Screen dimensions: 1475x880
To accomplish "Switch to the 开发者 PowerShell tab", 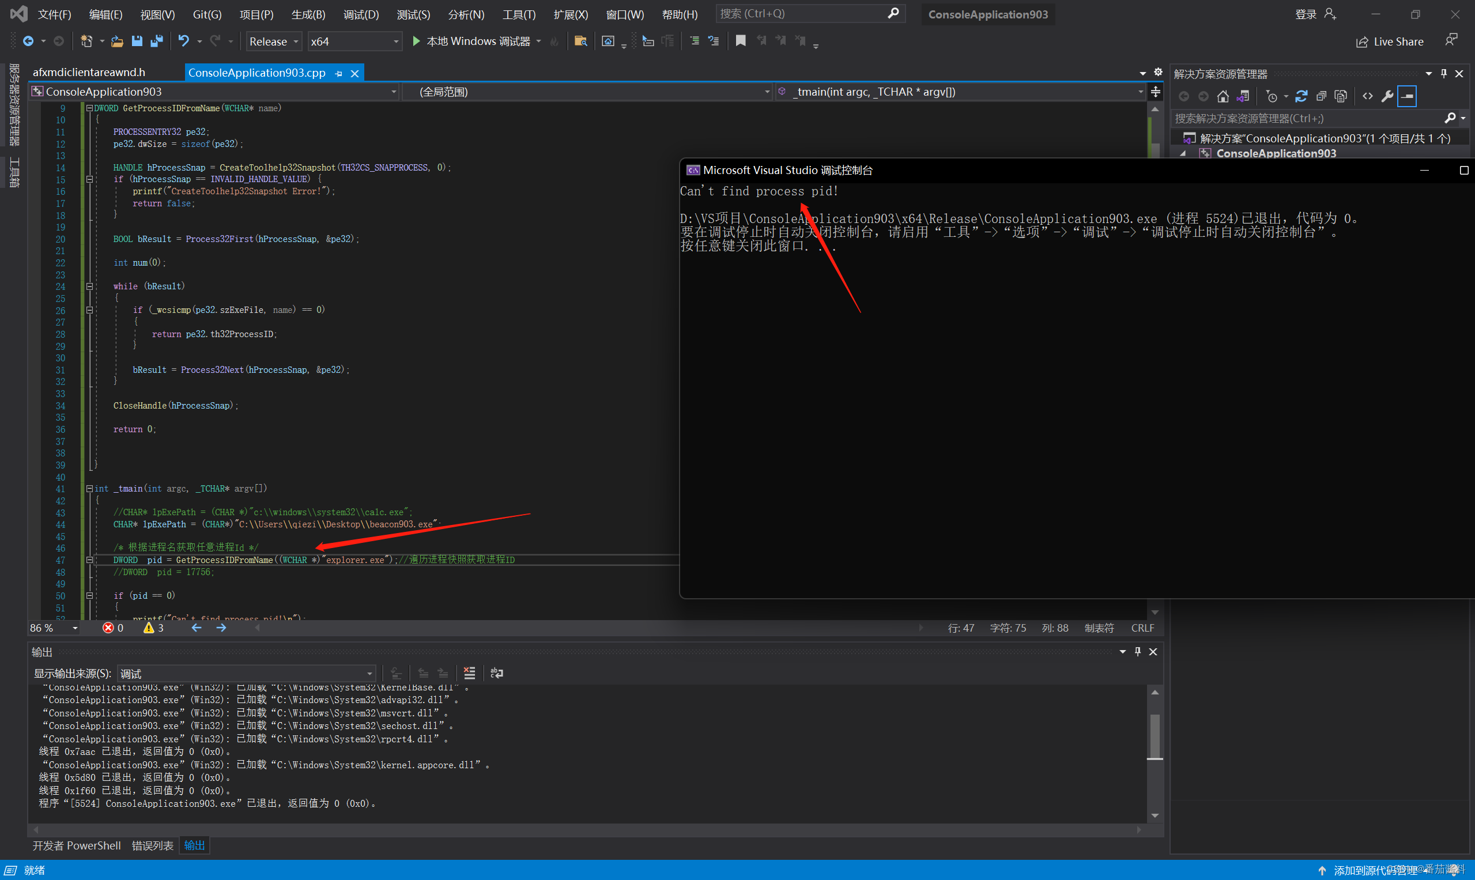I will tap(77, 845).
